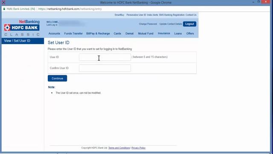Viewport: 273px width, 154px height.
Task: Click the Chrome window app icon in title bar
Action: (3, 3)
